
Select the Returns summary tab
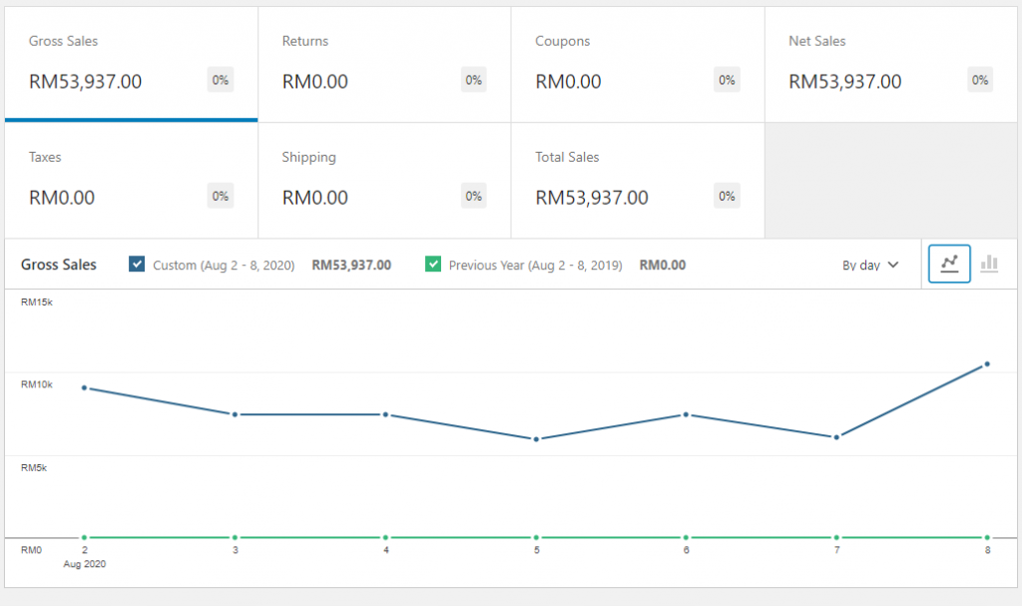(x=384, y=65)
